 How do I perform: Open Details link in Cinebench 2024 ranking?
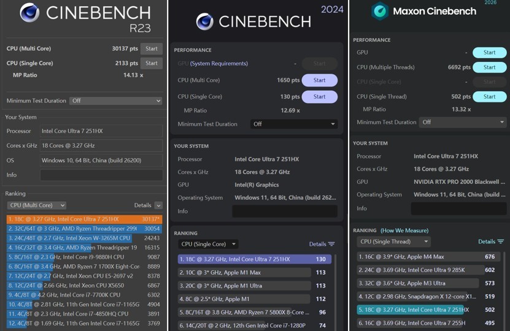(317, 244)
